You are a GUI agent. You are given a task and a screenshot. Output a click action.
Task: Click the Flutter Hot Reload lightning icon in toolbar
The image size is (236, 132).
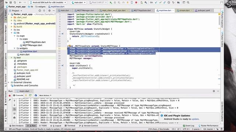[x=128, y=3]
